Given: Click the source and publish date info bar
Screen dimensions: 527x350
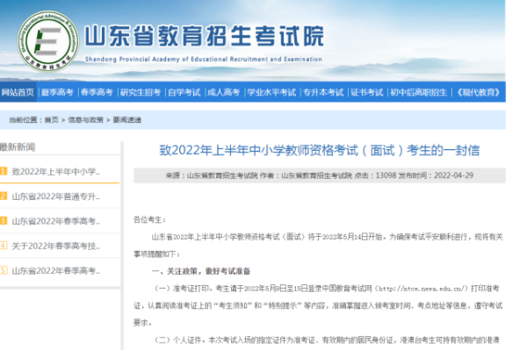Looking at the screenshot, I should pos(320,175).
